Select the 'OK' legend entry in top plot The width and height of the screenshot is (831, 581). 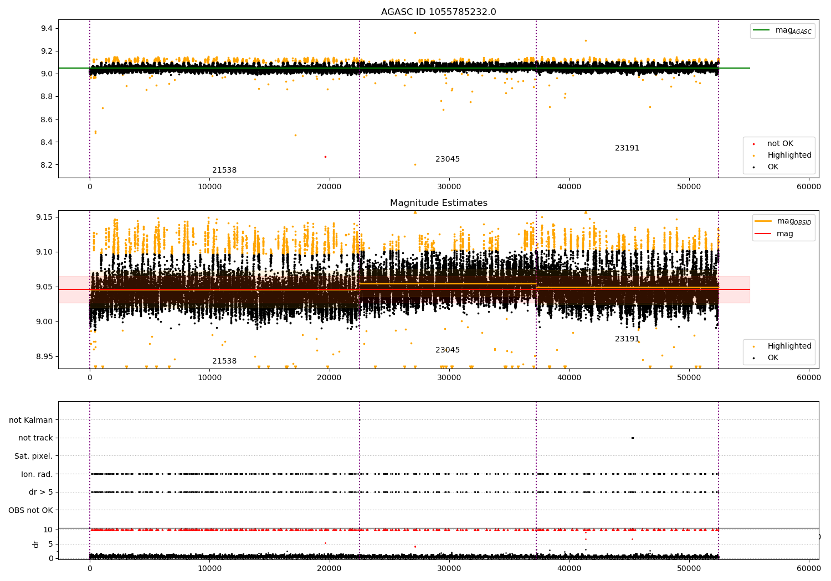[772, 167]
